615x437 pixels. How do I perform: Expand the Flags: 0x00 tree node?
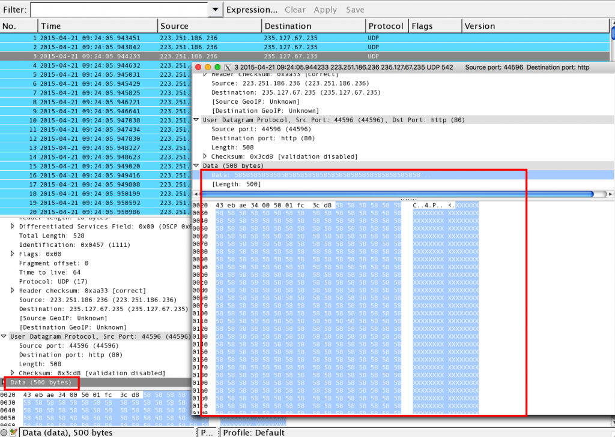tap(13, 254)
